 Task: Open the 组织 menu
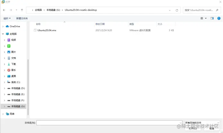pos(7,18)
